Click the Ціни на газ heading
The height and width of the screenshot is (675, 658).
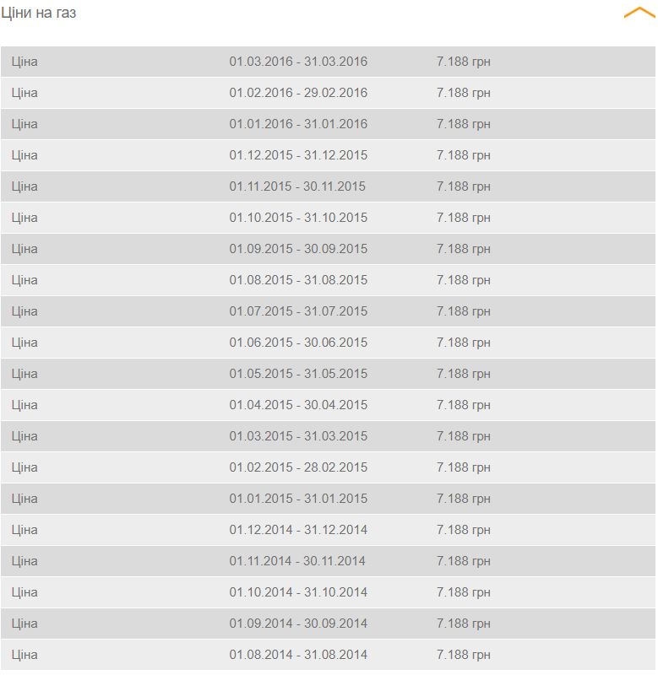click(x=39, y=13)
